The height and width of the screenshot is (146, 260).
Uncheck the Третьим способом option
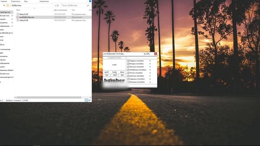click(x=128, y=67)
